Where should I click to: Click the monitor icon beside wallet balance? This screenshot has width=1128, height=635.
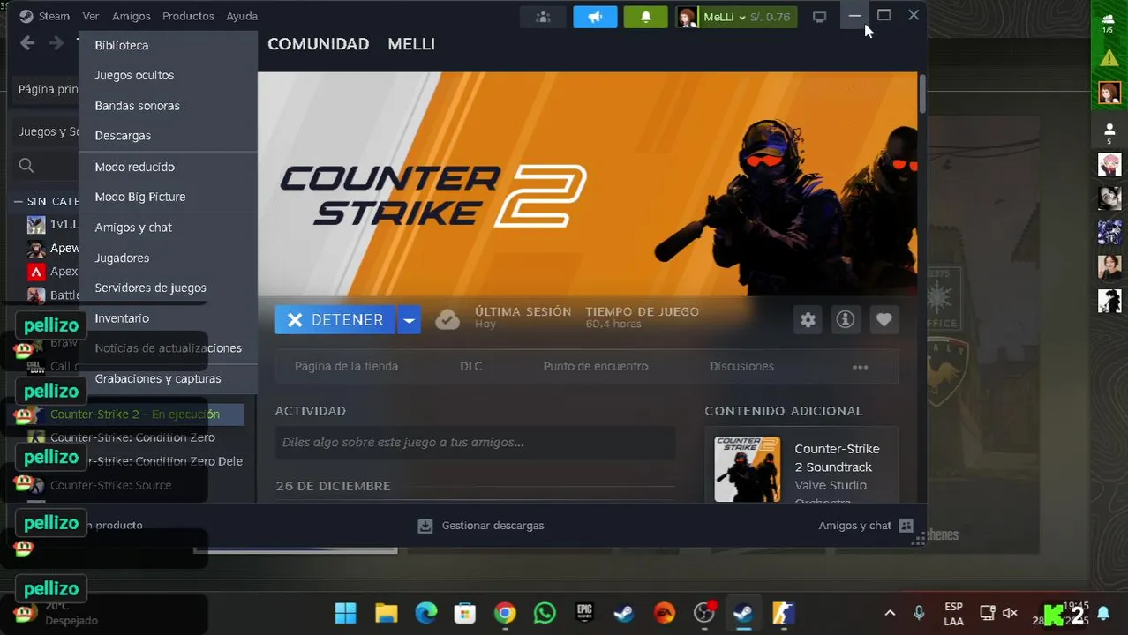click(x=819, y=17)
